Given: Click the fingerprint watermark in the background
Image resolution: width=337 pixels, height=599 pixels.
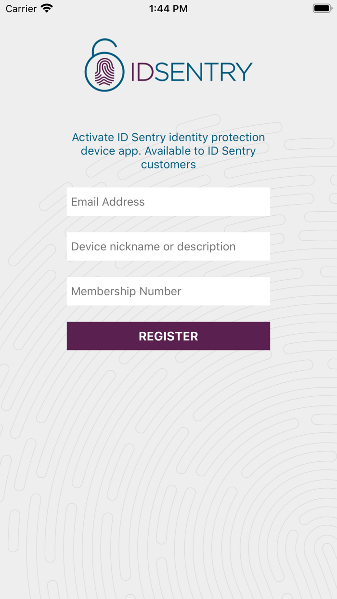Looking at the screenshot, I should [168, 457].
